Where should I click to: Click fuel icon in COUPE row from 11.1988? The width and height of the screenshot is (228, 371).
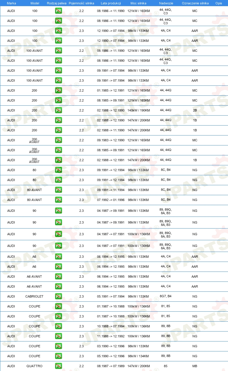(x=58, y=336)
